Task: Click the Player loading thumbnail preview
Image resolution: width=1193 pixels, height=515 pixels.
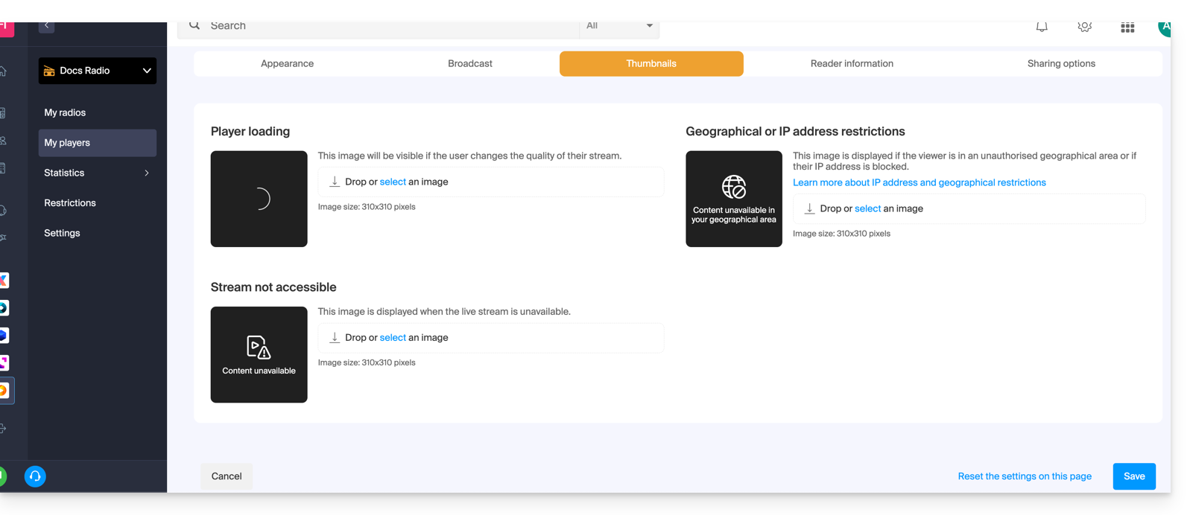Action: [x=259, y=199]
